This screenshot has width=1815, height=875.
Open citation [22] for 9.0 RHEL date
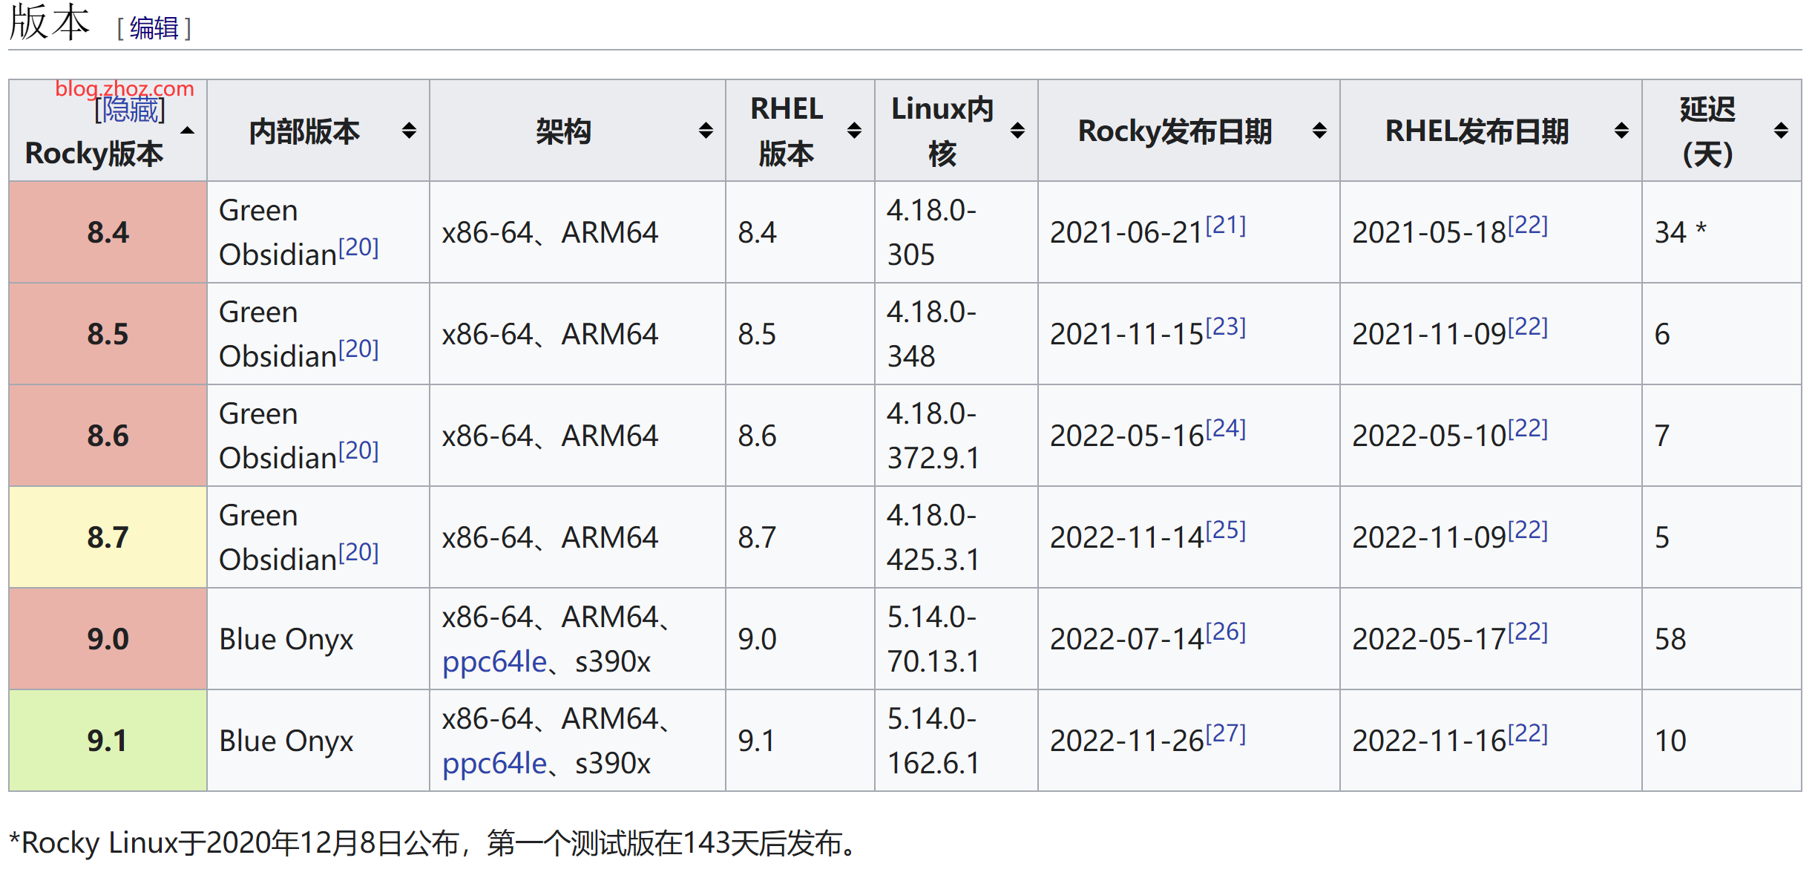point(1528,632)
